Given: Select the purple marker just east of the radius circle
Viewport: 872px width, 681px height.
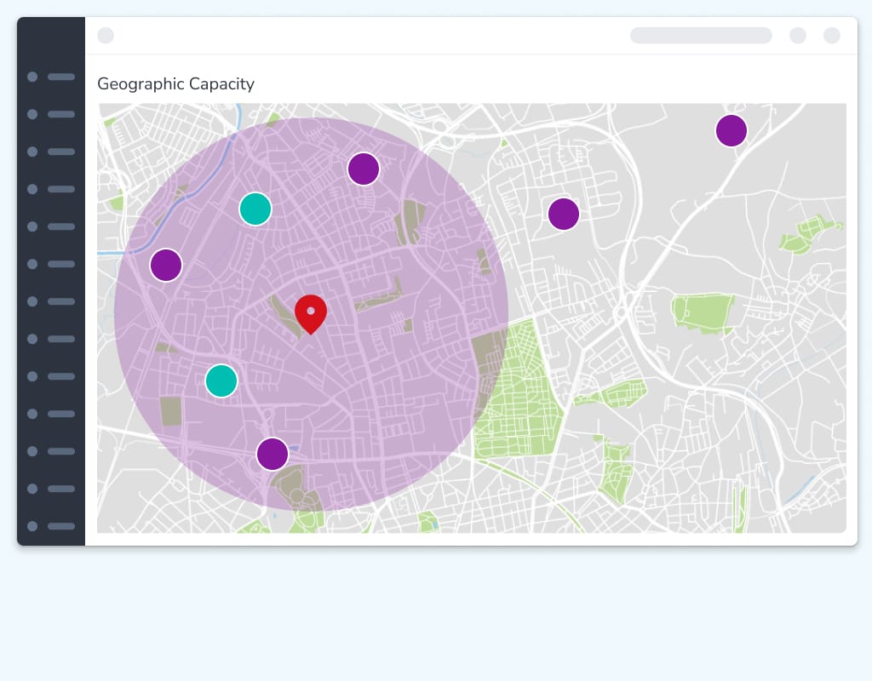Looking at the screenshot, I should click(564, 214).
